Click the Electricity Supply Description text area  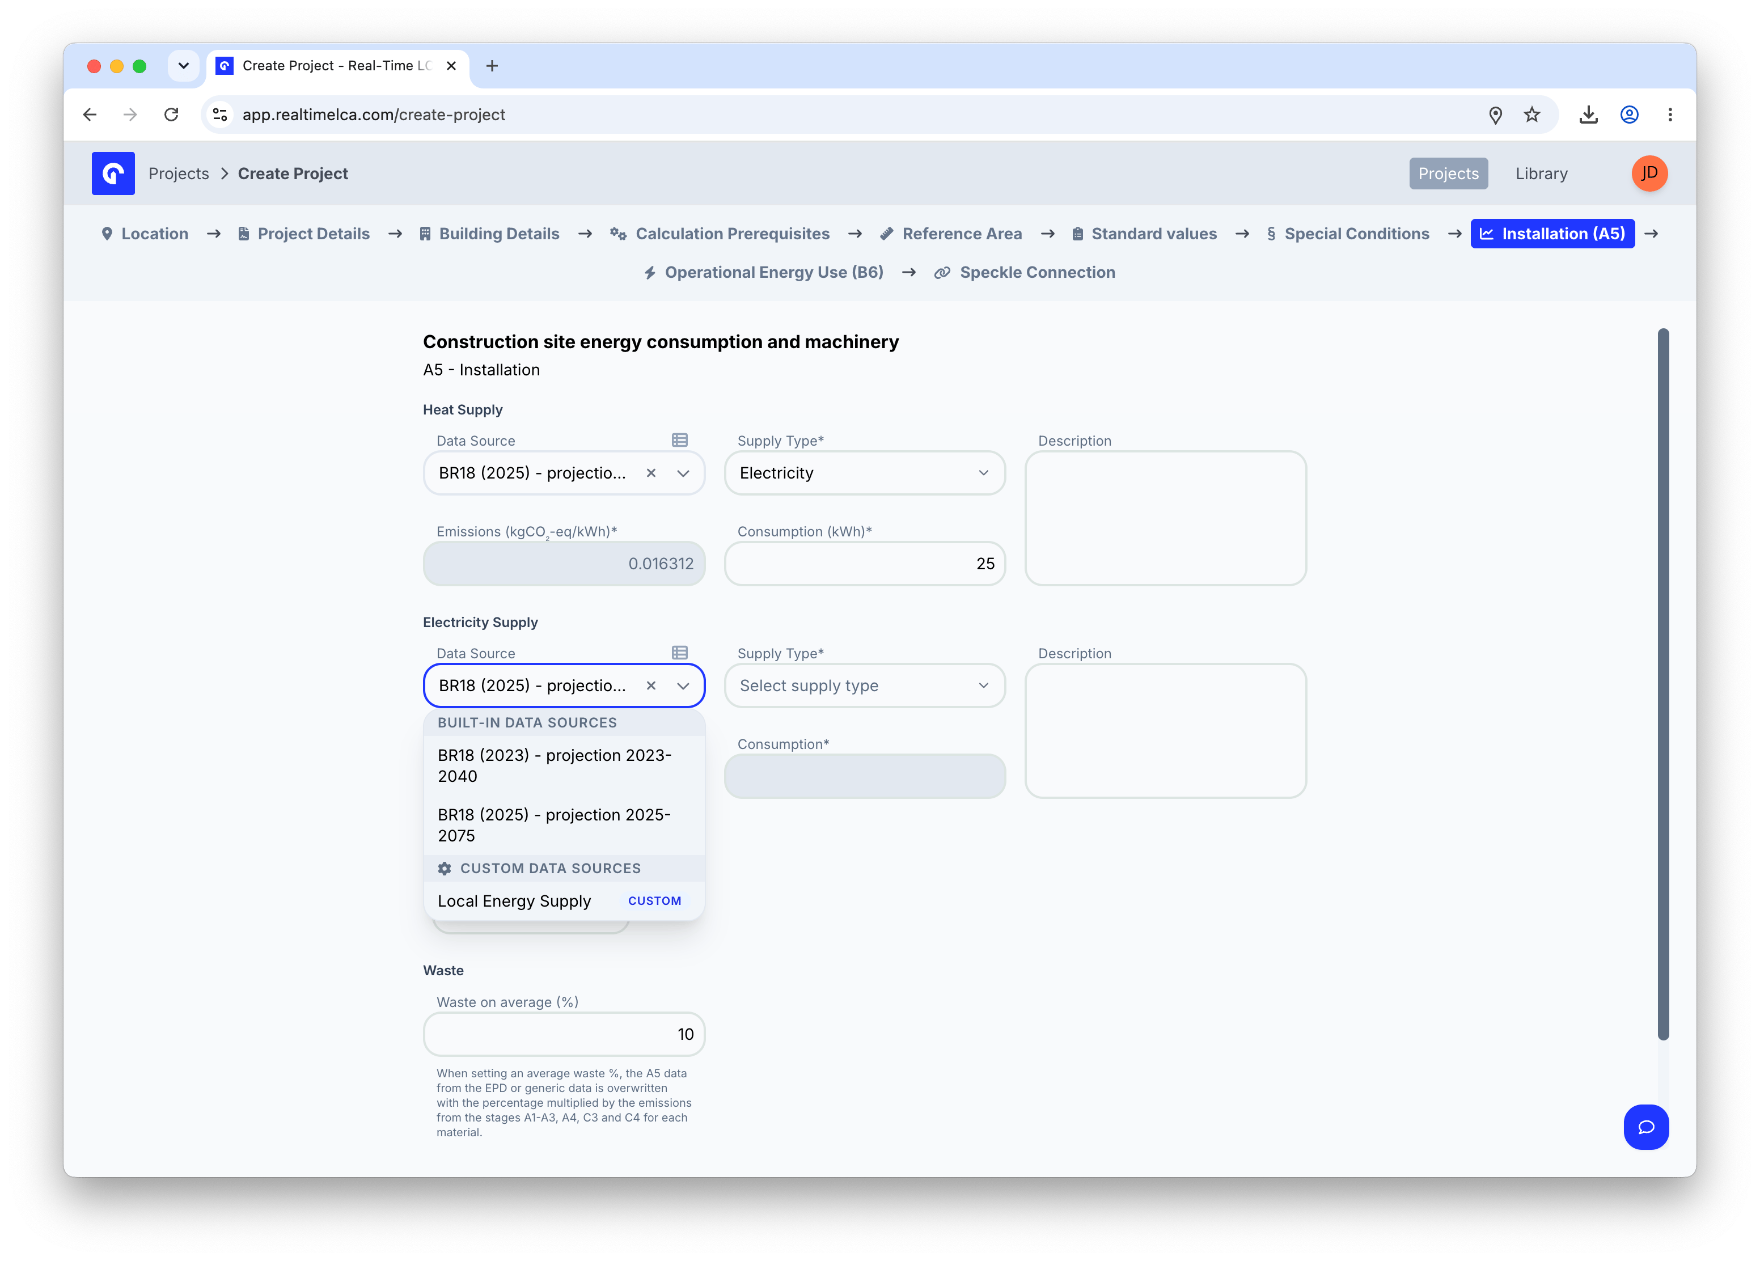point(1166,731)
